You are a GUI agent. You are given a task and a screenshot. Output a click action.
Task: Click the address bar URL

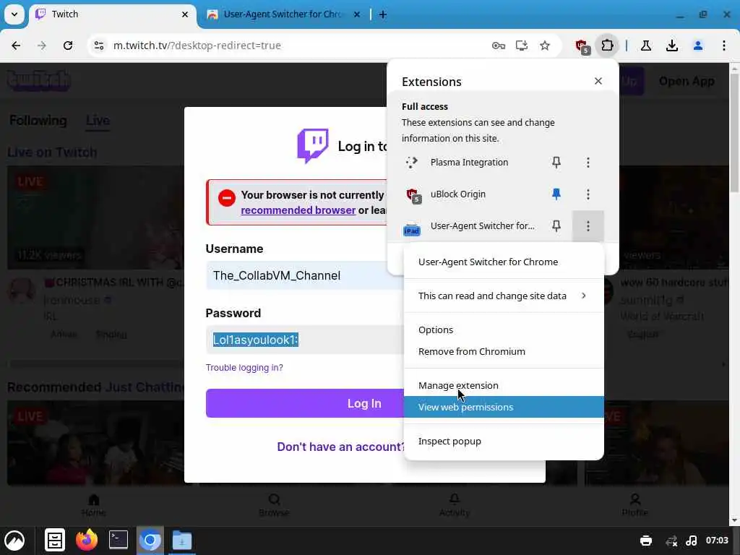click(x=197, y=46)
